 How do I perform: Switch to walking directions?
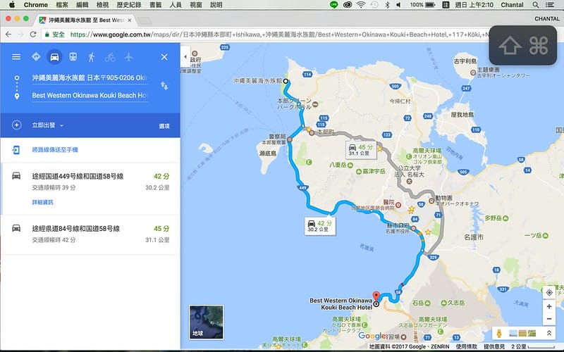(x=92, y=57)
